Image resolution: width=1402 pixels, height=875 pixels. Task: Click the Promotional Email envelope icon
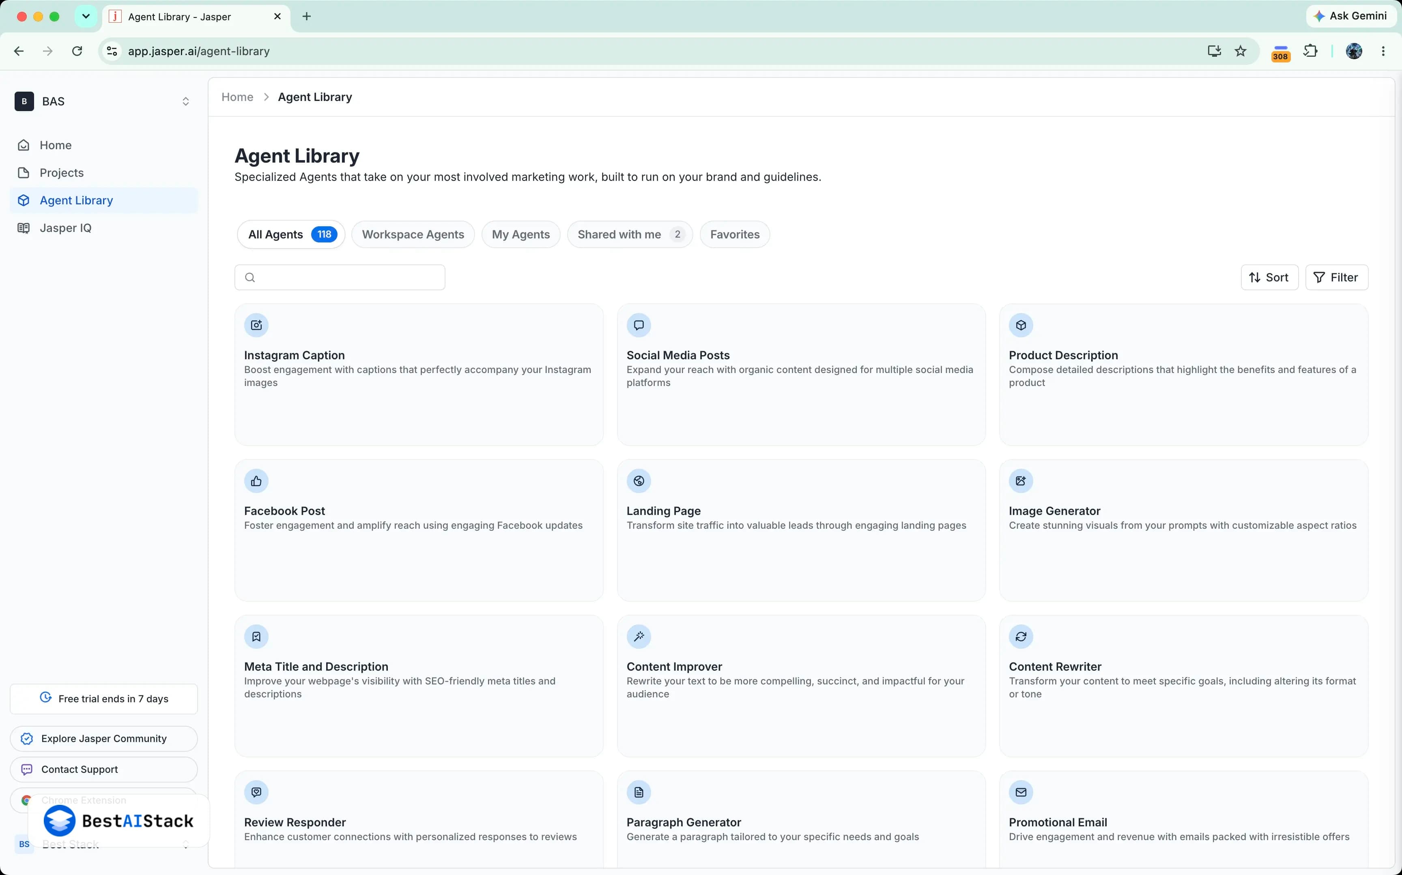1021,792
